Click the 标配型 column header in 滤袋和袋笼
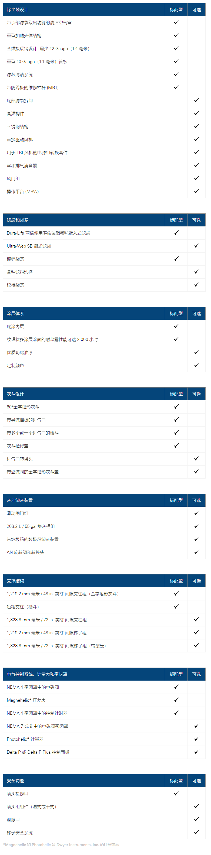Viewport: 211px width, 855px height. coord(176,220)
